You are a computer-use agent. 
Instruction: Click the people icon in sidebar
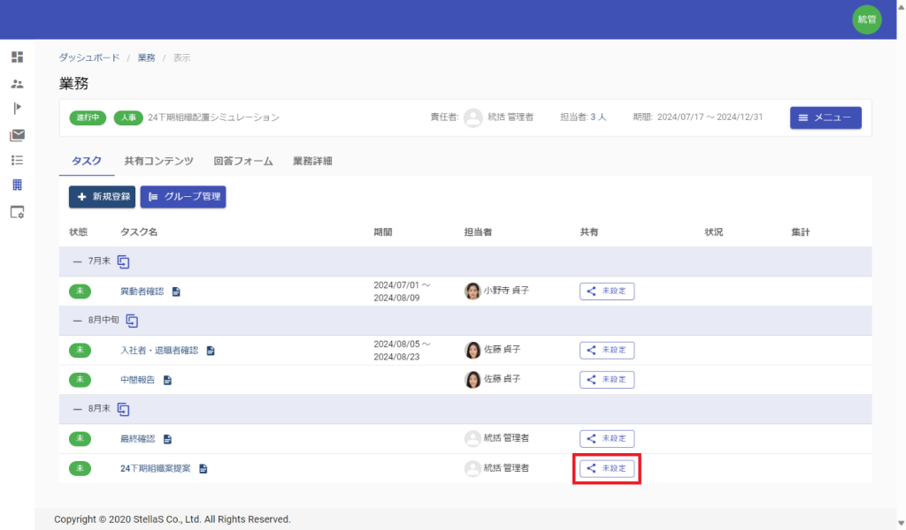point(17,84)
